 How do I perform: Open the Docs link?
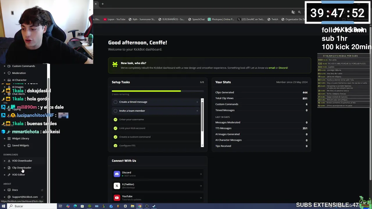pyautogui.click(x=15, y=190)
